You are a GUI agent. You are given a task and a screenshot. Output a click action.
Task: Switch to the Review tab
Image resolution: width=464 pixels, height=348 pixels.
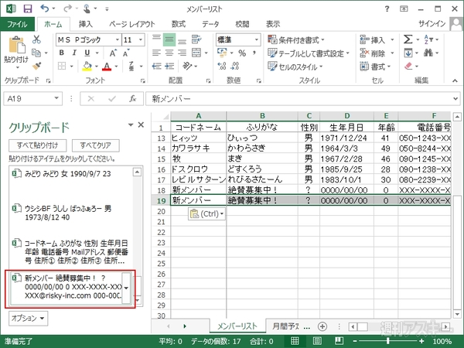click(x=242, y=24)
